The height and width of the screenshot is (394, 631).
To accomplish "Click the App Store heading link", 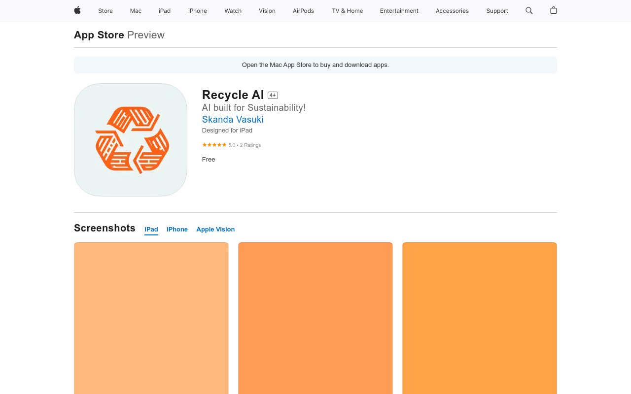I will pyautogui.click(x=99, y=35).
